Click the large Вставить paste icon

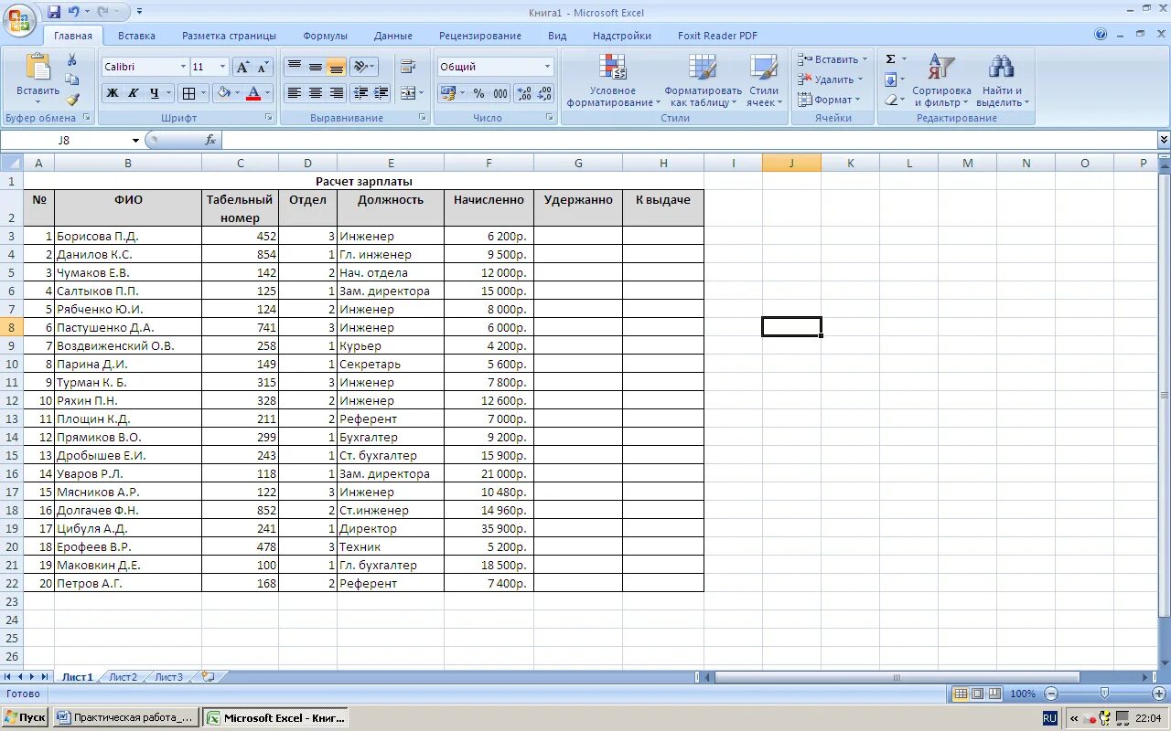38,67
